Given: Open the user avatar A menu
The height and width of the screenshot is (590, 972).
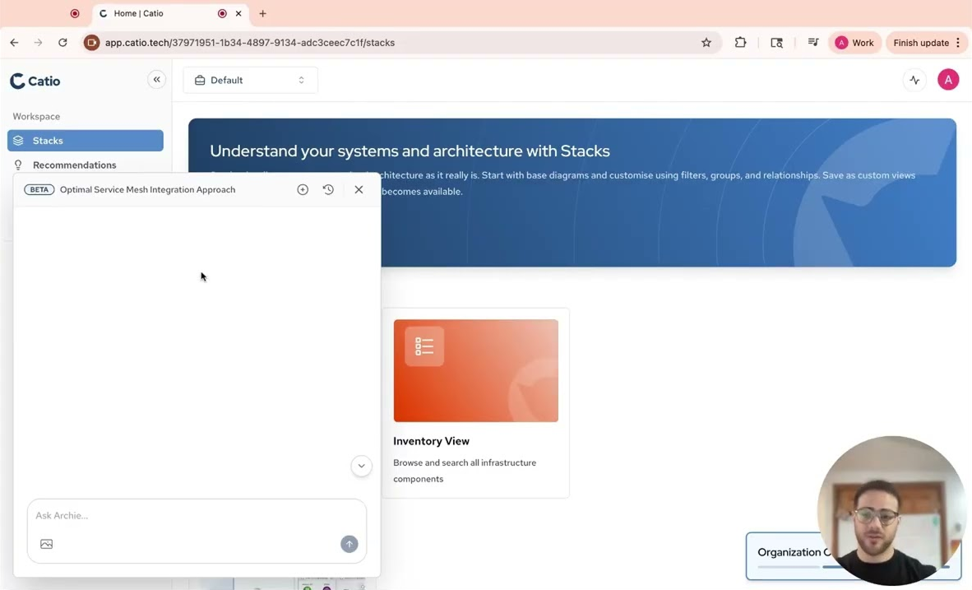Looking at the screenshot, I should point(948,80).
